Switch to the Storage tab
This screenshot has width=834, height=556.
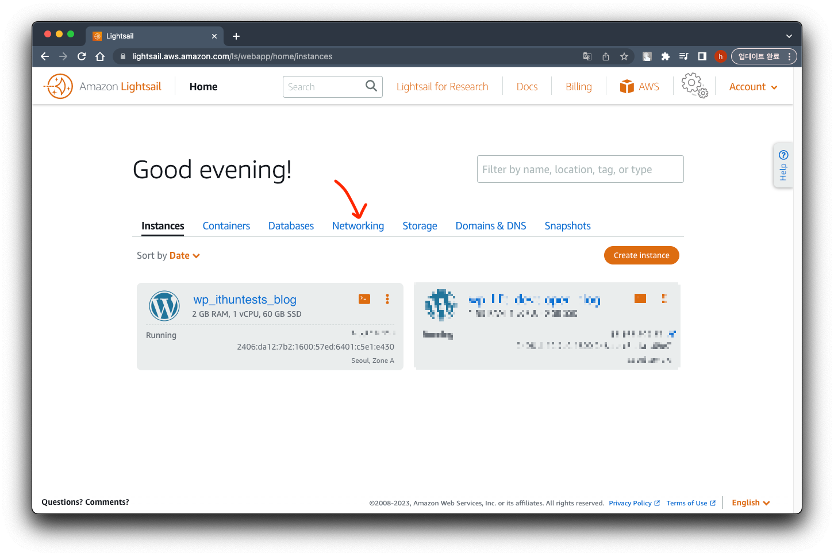[x=420, y=226]
